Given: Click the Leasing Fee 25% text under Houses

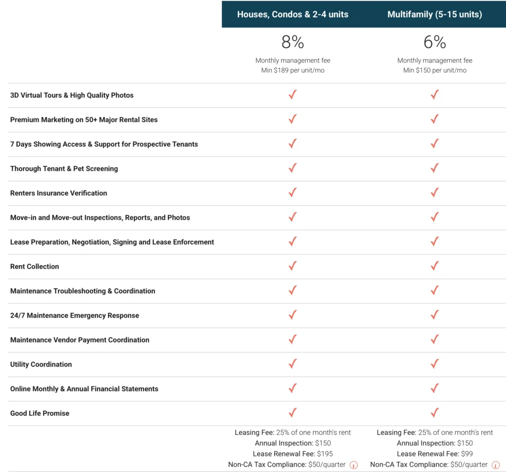Looking at the screenshot, I should 293,432.
